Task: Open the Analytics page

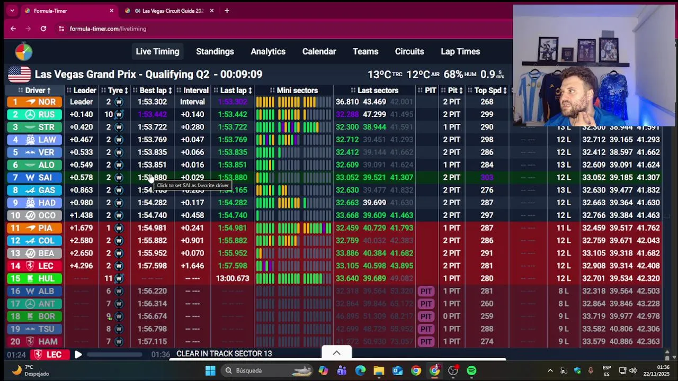Action: (x=268, y=51)
